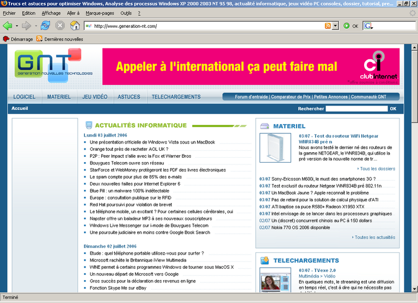418x303 pixels.
Task: Open the Marque-pages menu
Action: click(x=100, y=13)
